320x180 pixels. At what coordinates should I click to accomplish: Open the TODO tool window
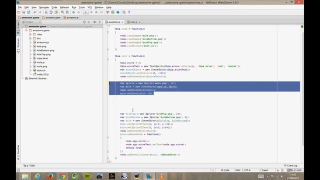coord(29,165)
